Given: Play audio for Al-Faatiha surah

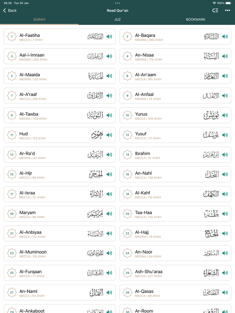Looking at the screenshot, I should click(109, 37).
